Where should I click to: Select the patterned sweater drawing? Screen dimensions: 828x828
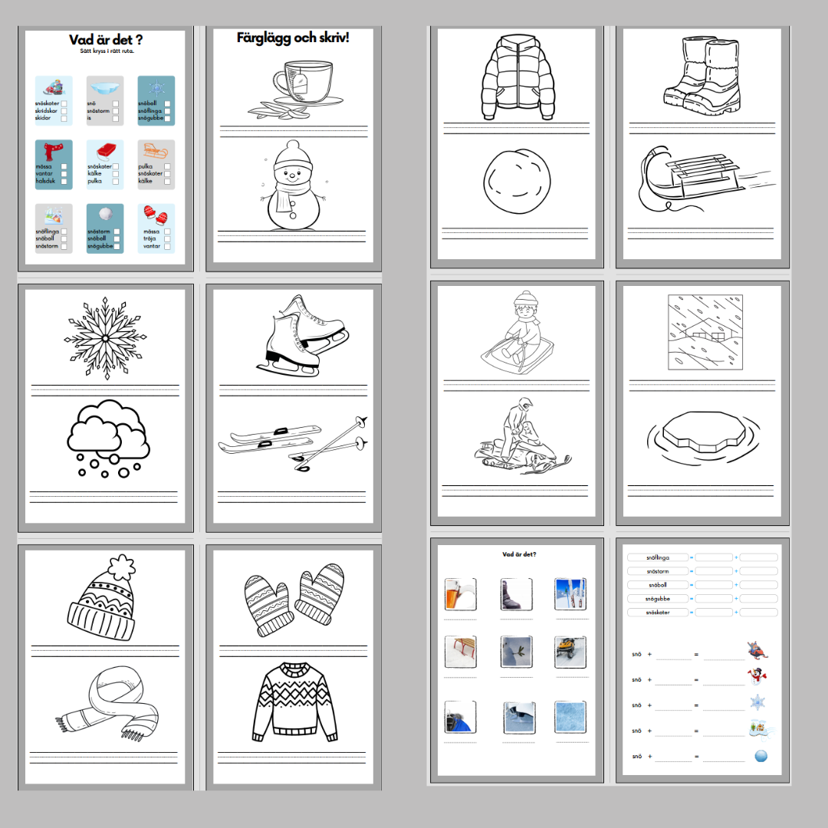click(295, 703)
